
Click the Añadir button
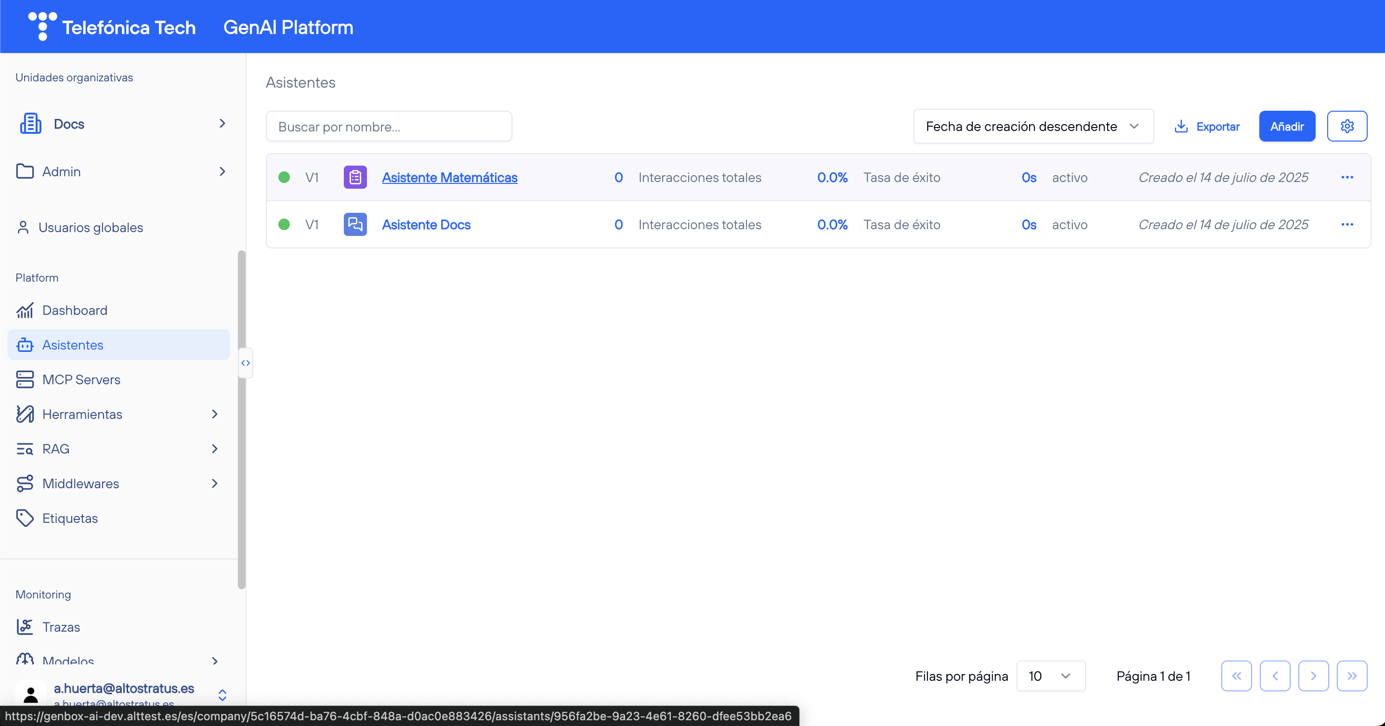point(1286,126)
